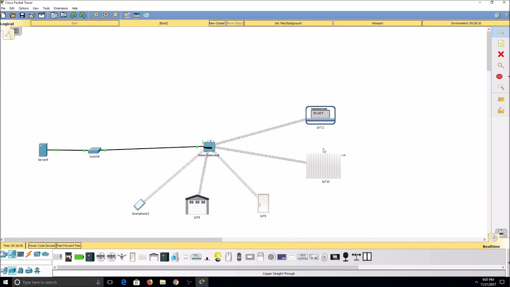Screen dimensions: 510x287
Task: Click the Environment time button
Action: point(466,23)
